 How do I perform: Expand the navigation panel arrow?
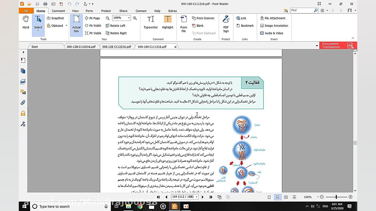pyautogui.click(x=23, y=52)
